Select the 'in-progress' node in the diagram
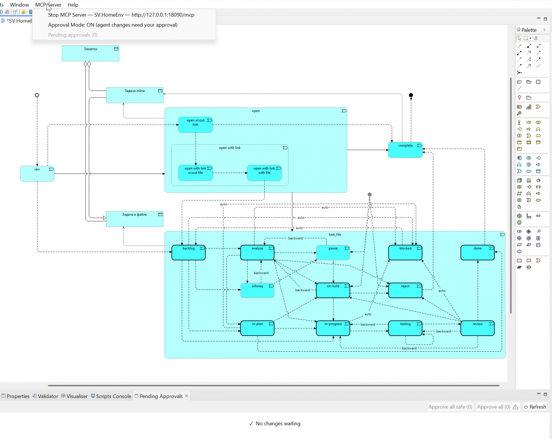 click(x=333, y=328)
